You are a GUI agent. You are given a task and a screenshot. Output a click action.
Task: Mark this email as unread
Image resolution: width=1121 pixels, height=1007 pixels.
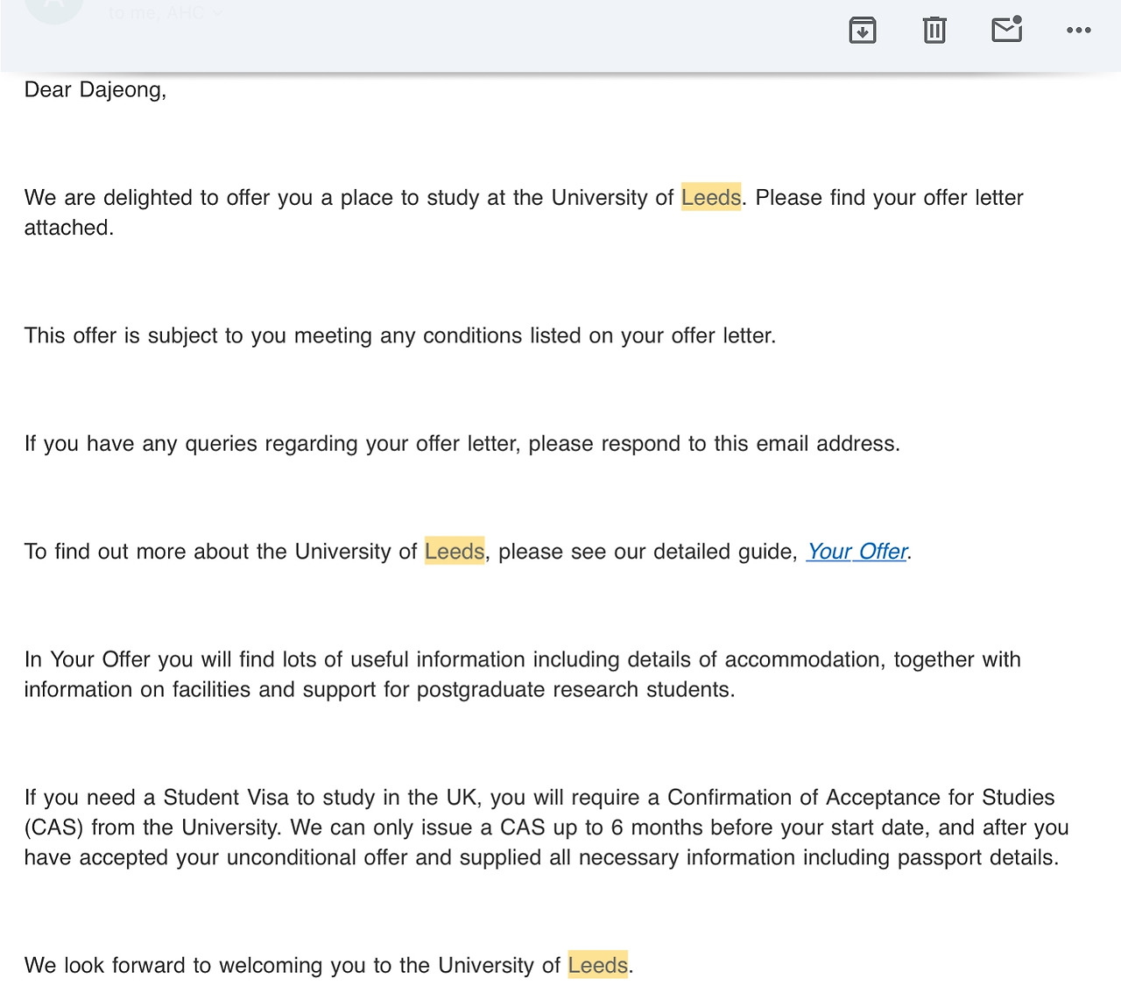[x=1006, y=30]
